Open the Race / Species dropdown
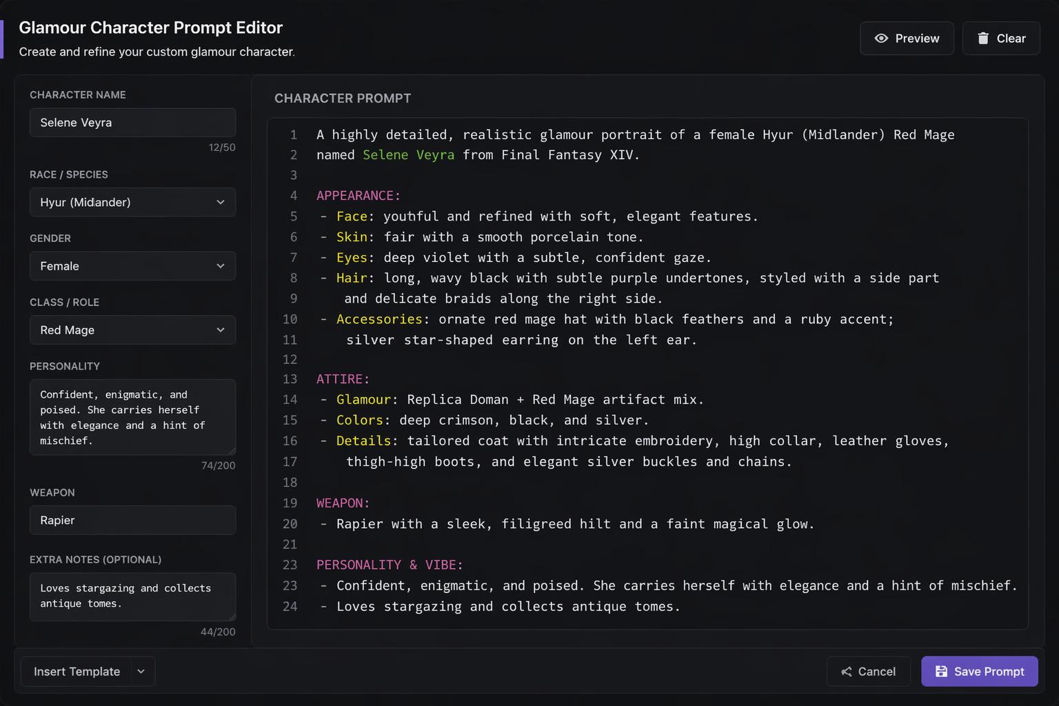Viewport: 1059px width, 706px height. pyautogui.click(x=132, y=202)
